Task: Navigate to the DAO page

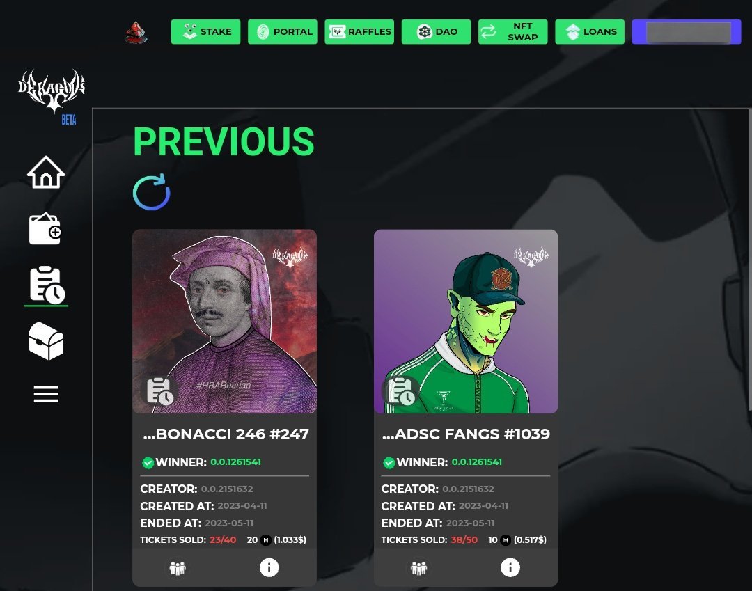Action: coord(436,31)
